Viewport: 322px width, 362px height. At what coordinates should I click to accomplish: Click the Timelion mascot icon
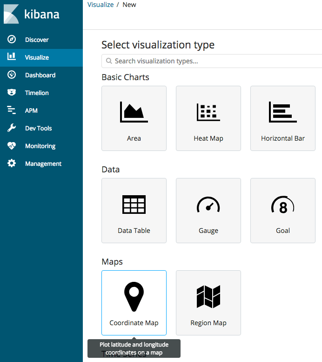tap(12, 93)
